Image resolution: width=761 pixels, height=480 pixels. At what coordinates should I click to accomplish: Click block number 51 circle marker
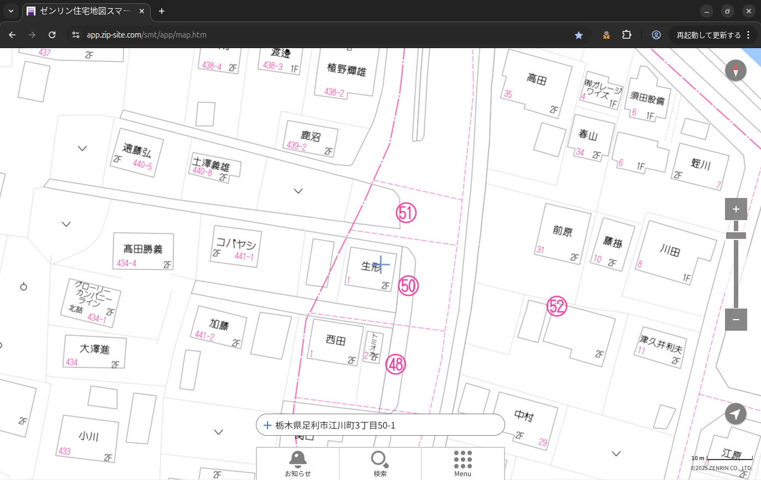pos(406,213)
